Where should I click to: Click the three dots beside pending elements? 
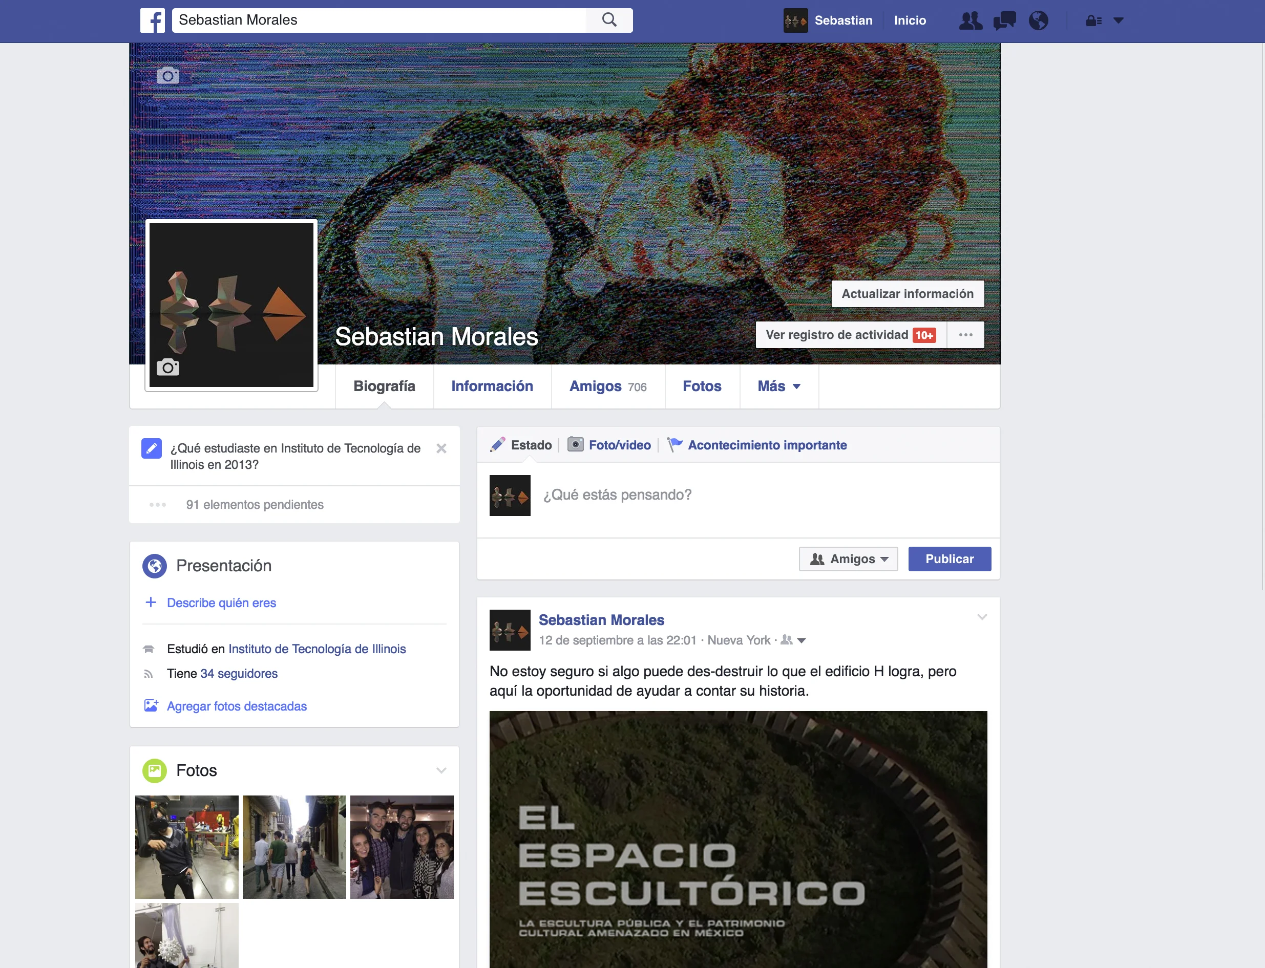pyautogui.click(x=157, y=505)
